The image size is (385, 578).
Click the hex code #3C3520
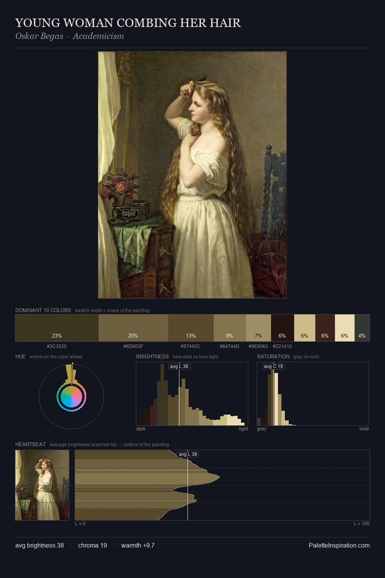coord(57,346)
